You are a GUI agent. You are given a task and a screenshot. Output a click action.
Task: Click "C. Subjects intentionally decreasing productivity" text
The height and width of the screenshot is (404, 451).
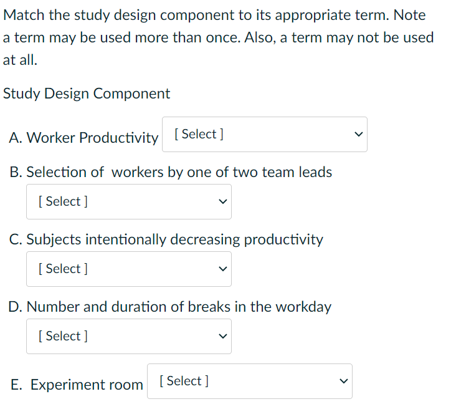coord(166,239)
